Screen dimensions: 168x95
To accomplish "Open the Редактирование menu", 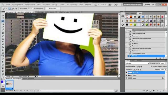I will coord(18,5).
